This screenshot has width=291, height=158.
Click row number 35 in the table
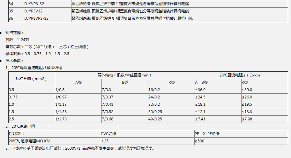(11, 11)
